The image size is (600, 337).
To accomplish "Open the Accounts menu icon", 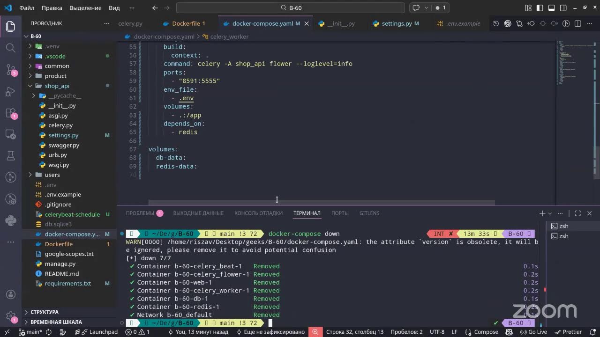I will [x=10, y=295].
